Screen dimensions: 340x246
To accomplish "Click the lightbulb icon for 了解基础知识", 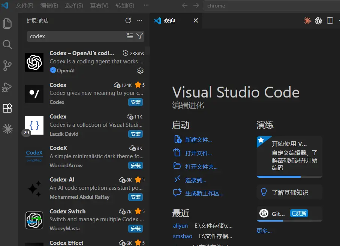I will click(x=264, y=192).
